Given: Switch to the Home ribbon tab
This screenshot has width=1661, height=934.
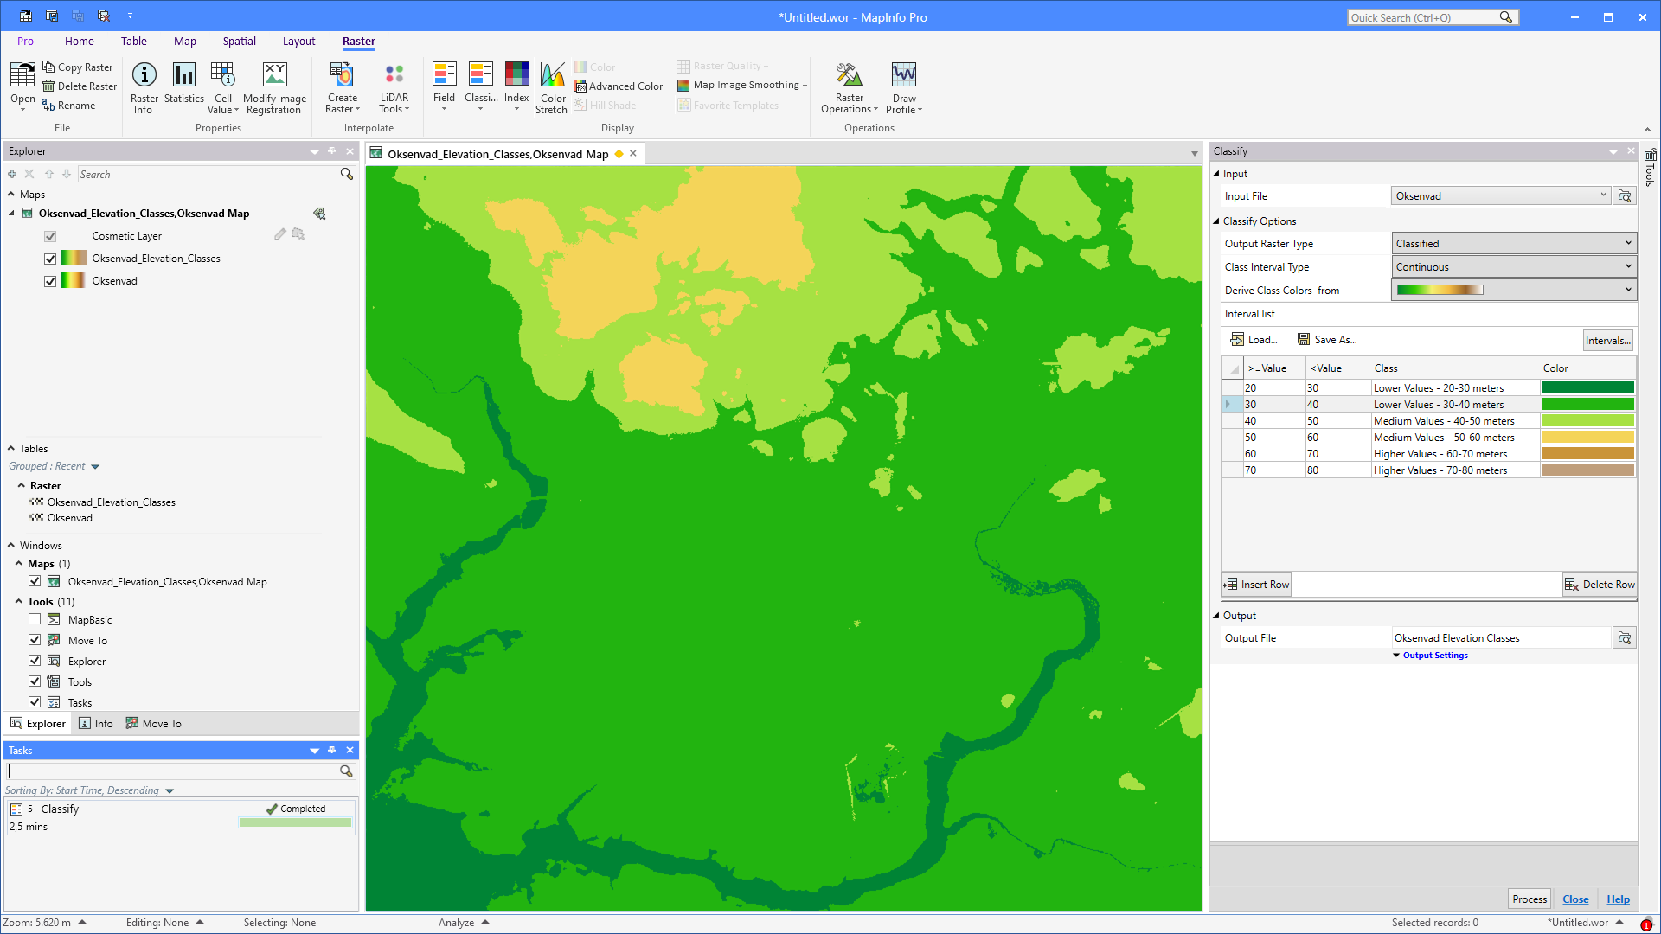Looking at the screenshot, I should click(79, 41).
